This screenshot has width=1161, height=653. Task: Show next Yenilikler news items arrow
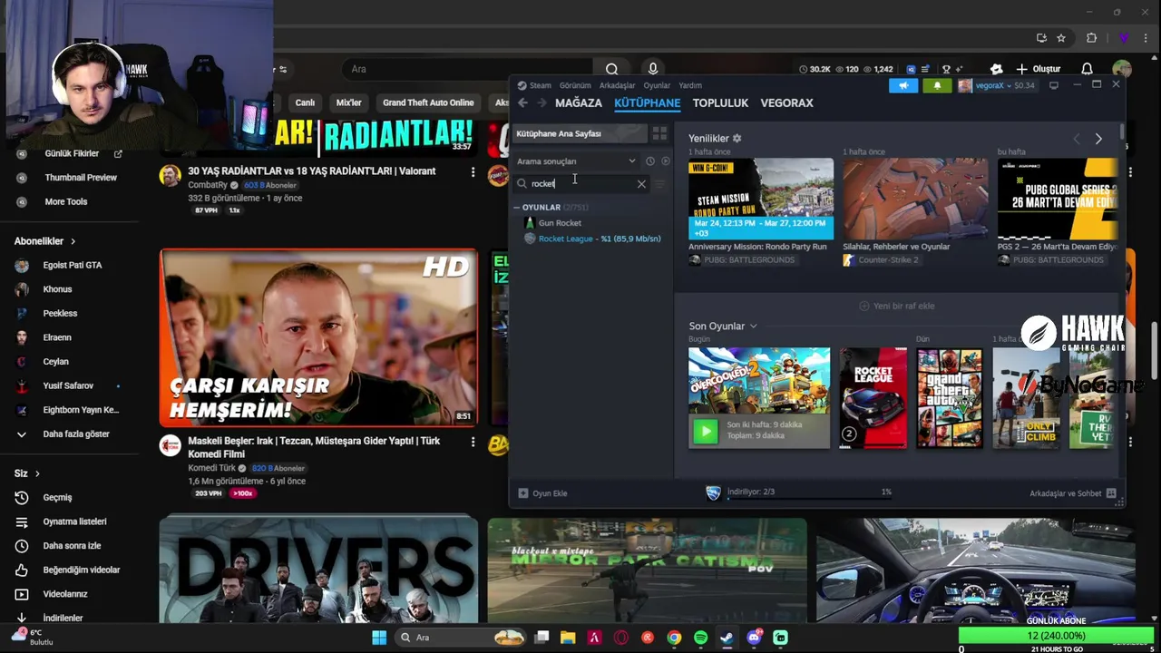tap(1098, 139)
